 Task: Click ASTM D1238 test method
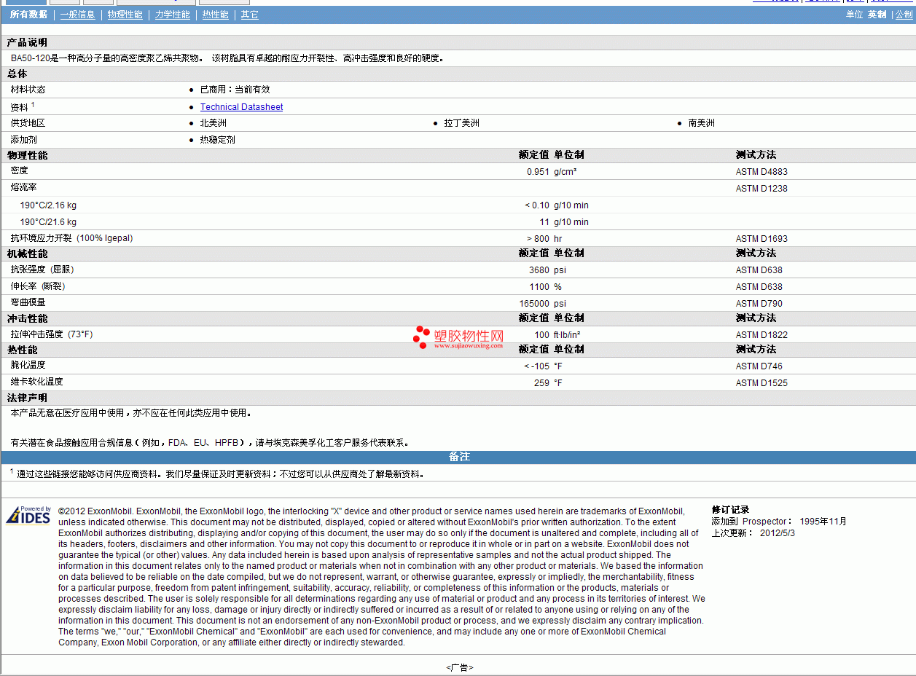762,189
